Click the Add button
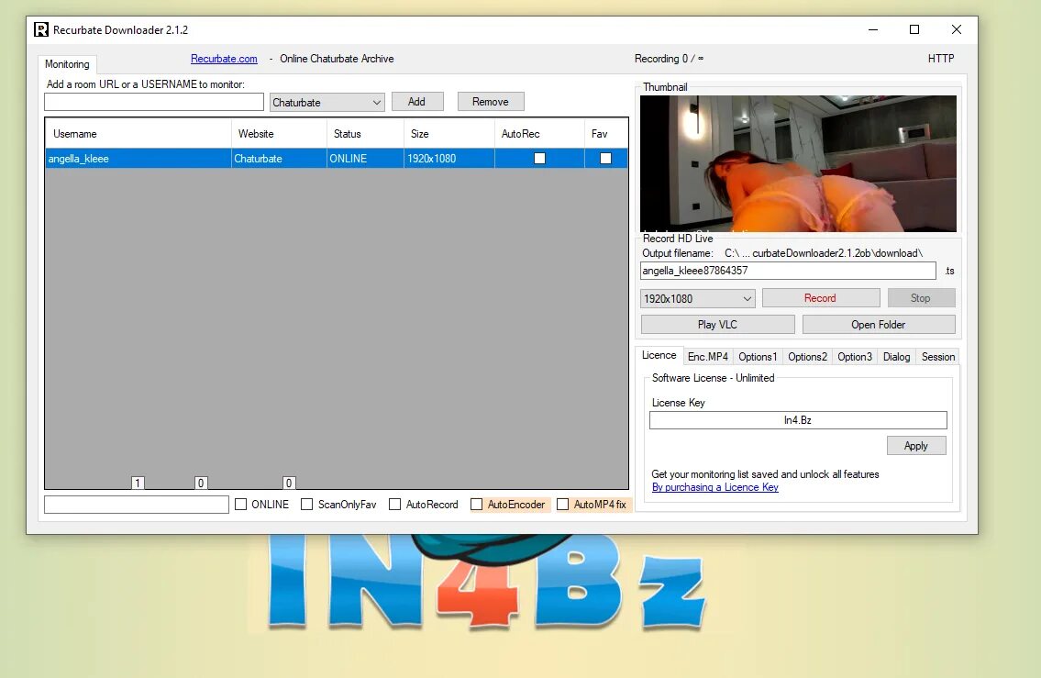This screenshot has height=678, width=1041. click(417, 102)
